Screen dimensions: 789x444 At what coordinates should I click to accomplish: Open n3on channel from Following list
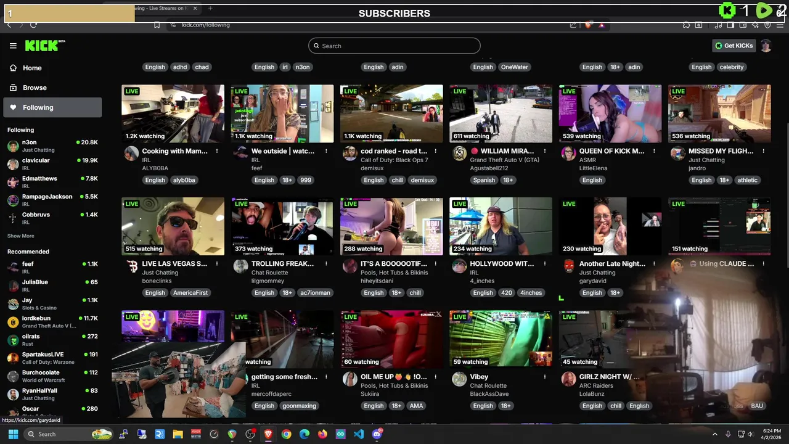tap(52, 146)
